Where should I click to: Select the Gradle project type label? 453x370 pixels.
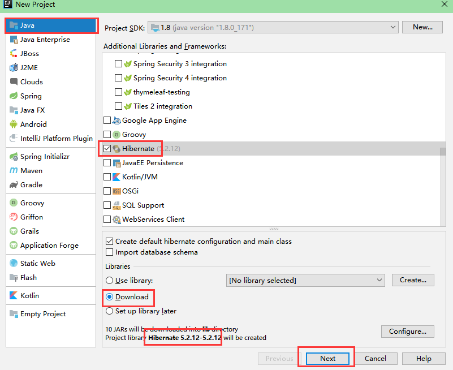point(31,184)
